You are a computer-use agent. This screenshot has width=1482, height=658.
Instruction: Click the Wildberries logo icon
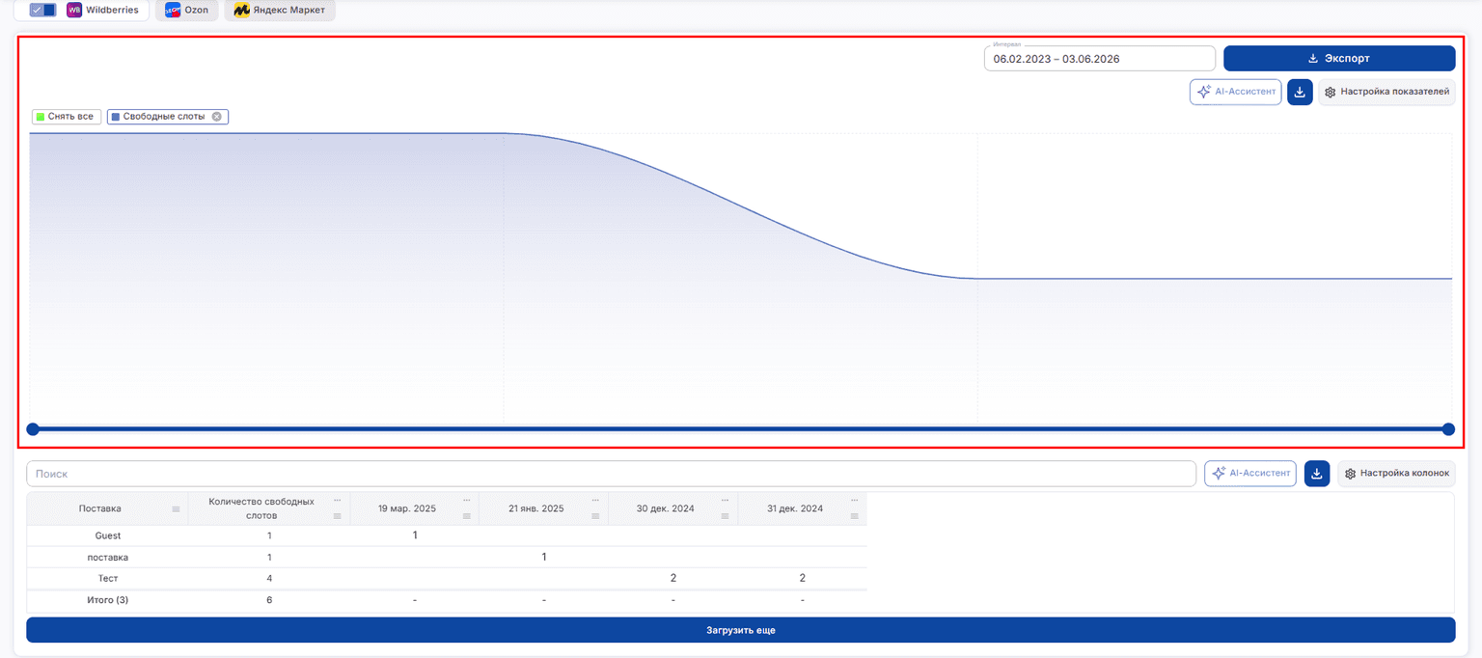74,10
